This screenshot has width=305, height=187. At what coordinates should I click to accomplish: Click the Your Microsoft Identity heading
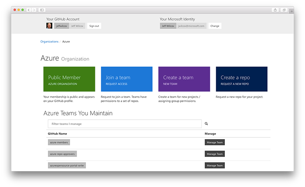pyautogui.click(x=177, y=19)
